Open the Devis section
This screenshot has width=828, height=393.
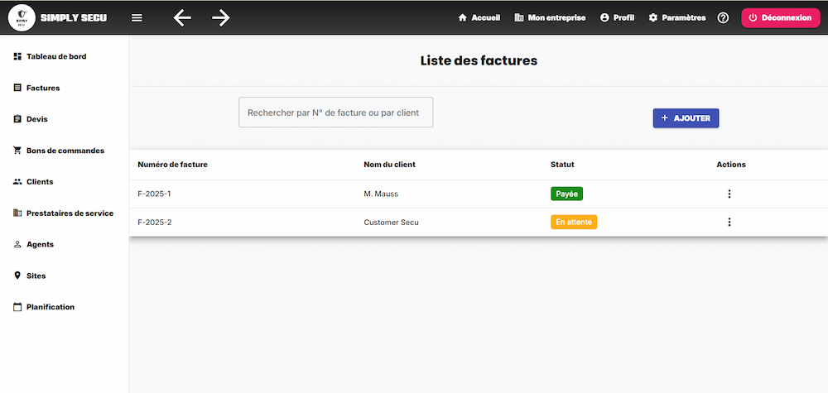[x=36, y=119]
